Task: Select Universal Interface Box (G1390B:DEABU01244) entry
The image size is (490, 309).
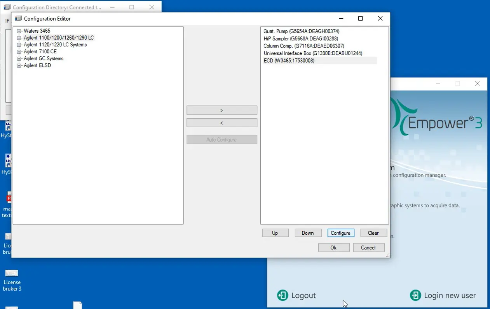Action: click(x=313, y=53)
